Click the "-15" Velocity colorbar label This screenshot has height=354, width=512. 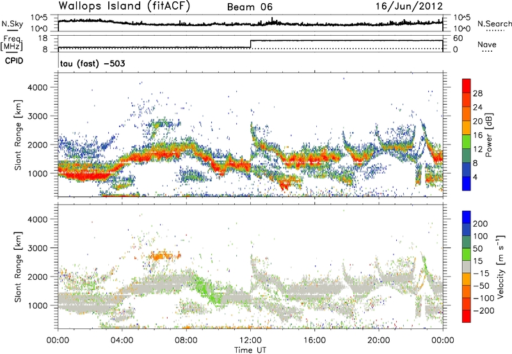[481, 273]
